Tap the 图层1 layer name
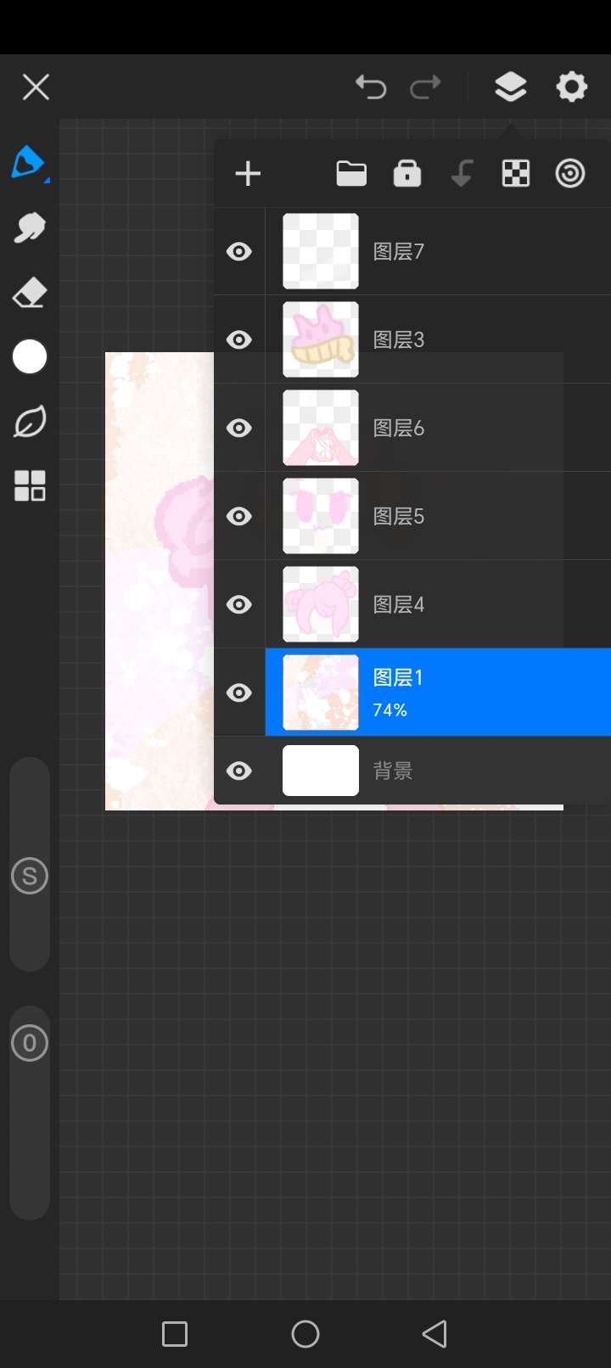 tap(398, 678)
